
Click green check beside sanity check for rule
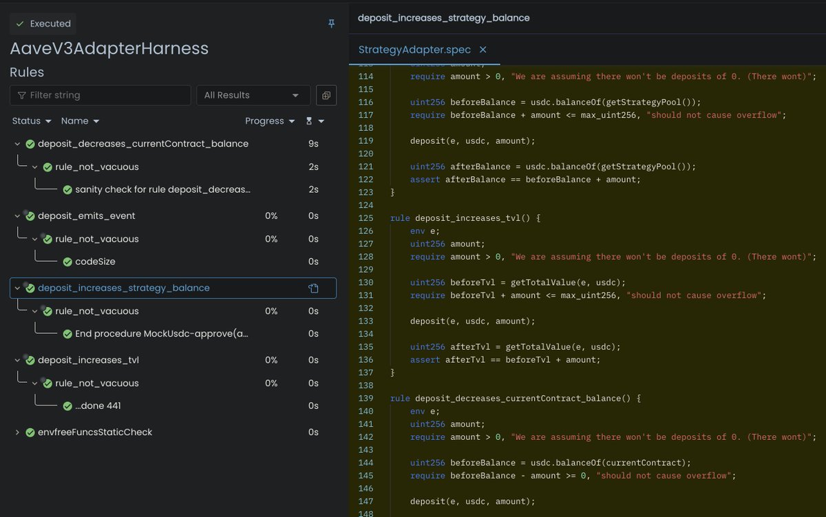67,189
